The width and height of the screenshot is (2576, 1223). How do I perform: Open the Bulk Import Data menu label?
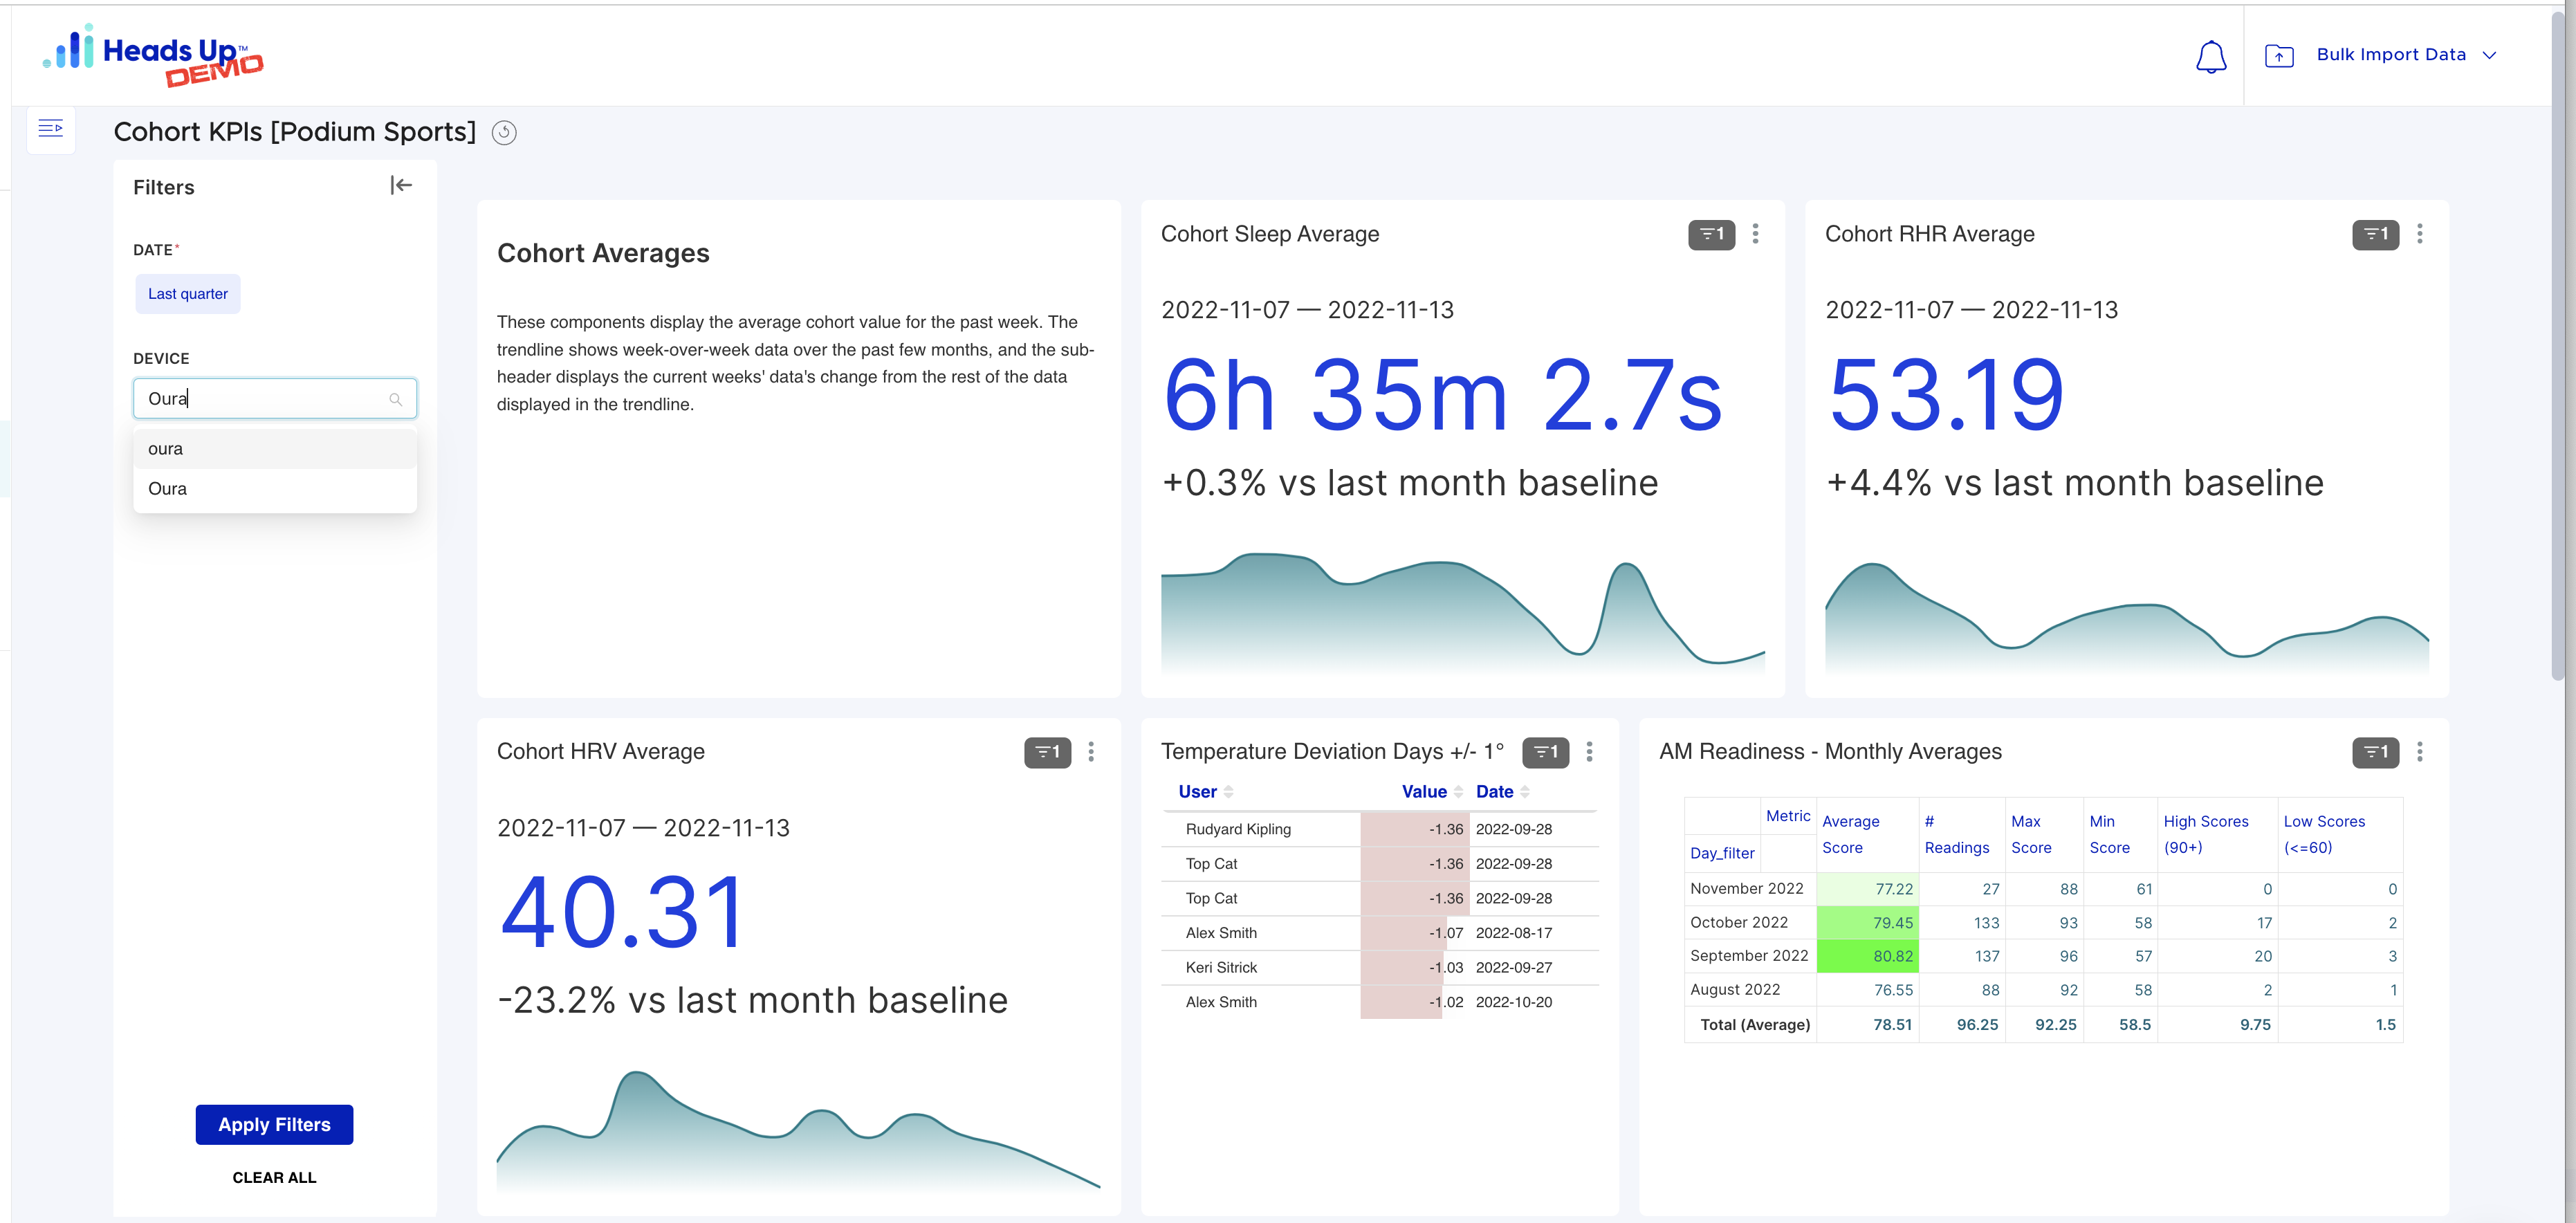pos(2391,55)
